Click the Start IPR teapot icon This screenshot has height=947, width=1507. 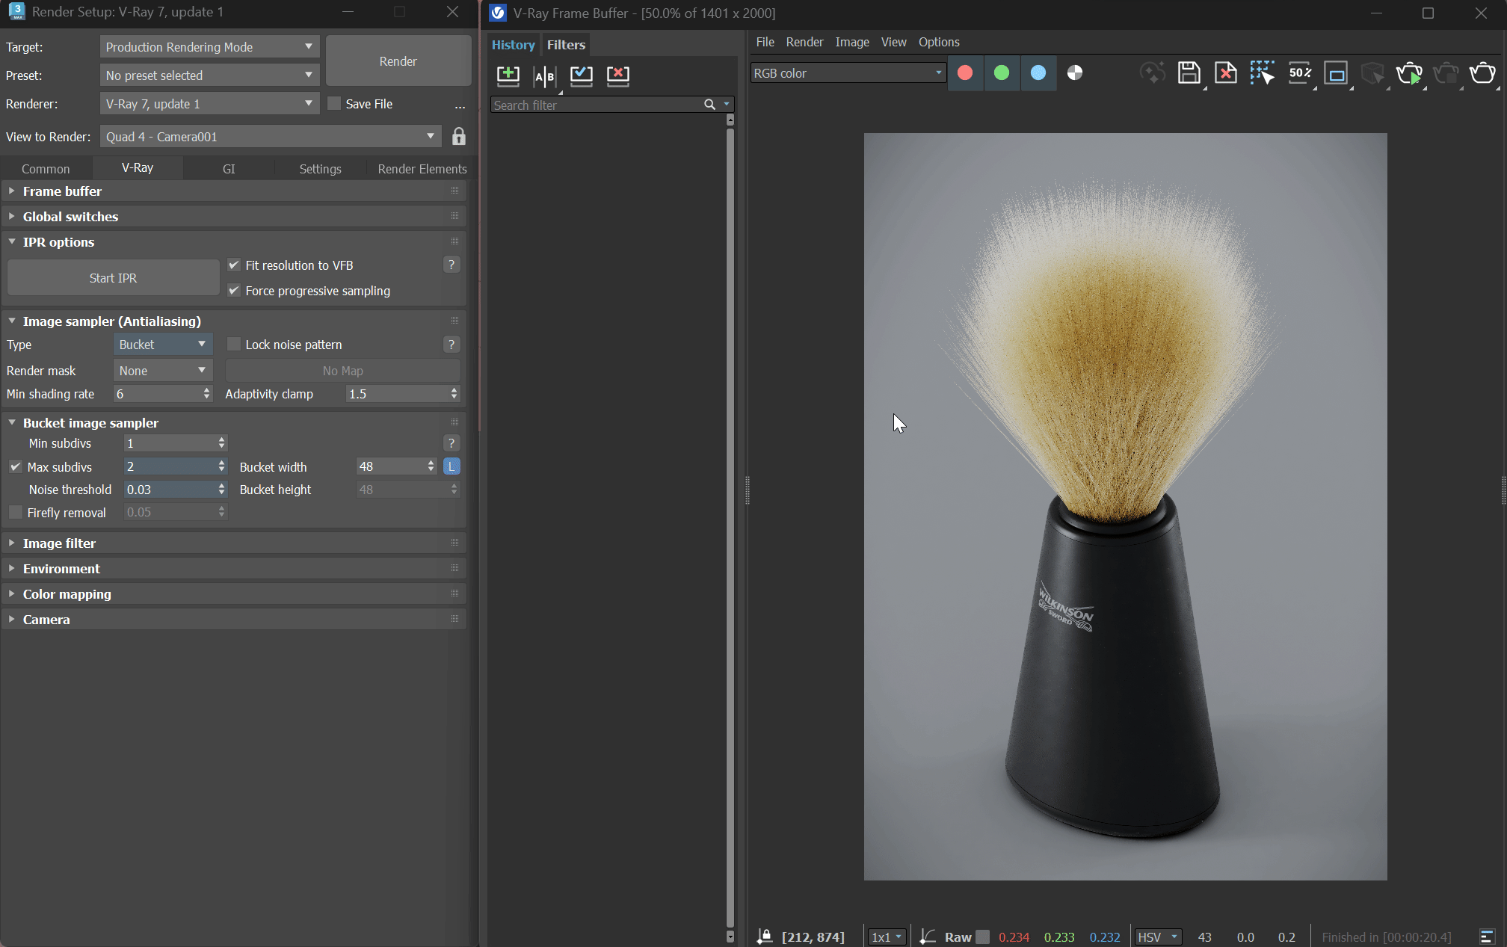pyautogui.click(x=1408, y=73)
